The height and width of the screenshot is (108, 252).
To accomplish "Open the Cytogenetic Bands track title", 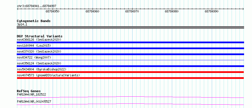I will [34, 21].
